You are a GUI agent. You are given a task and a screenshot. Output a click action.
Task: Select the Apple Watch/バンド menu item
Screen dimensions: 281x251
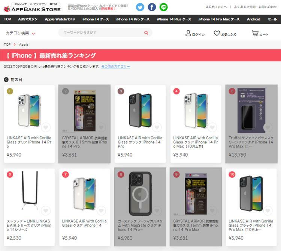click(60, 19)
